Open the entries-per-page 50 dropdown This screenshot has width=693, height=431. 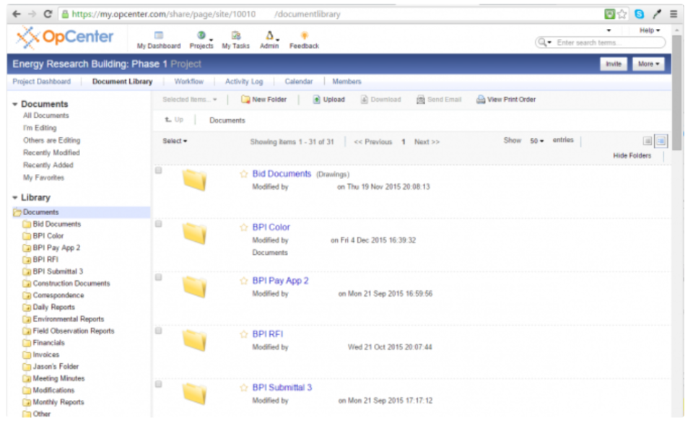click(536, 142)
